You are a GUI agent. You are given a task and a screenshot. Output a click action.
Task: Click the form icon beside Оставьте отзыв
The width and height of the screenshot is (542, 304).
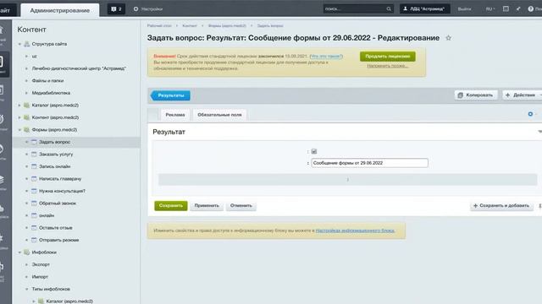point(34,227)
